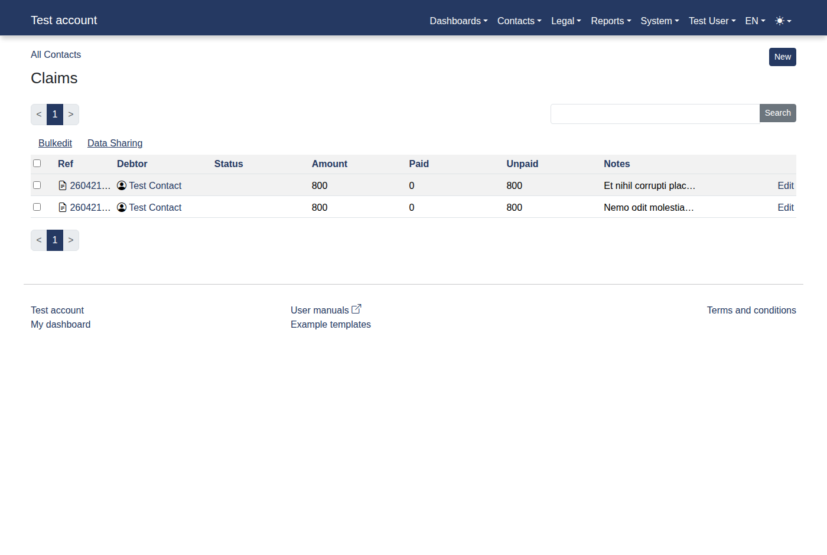
Task: Click the contact avatar icon next to Test Contact
Action: (x=122, y=185)
